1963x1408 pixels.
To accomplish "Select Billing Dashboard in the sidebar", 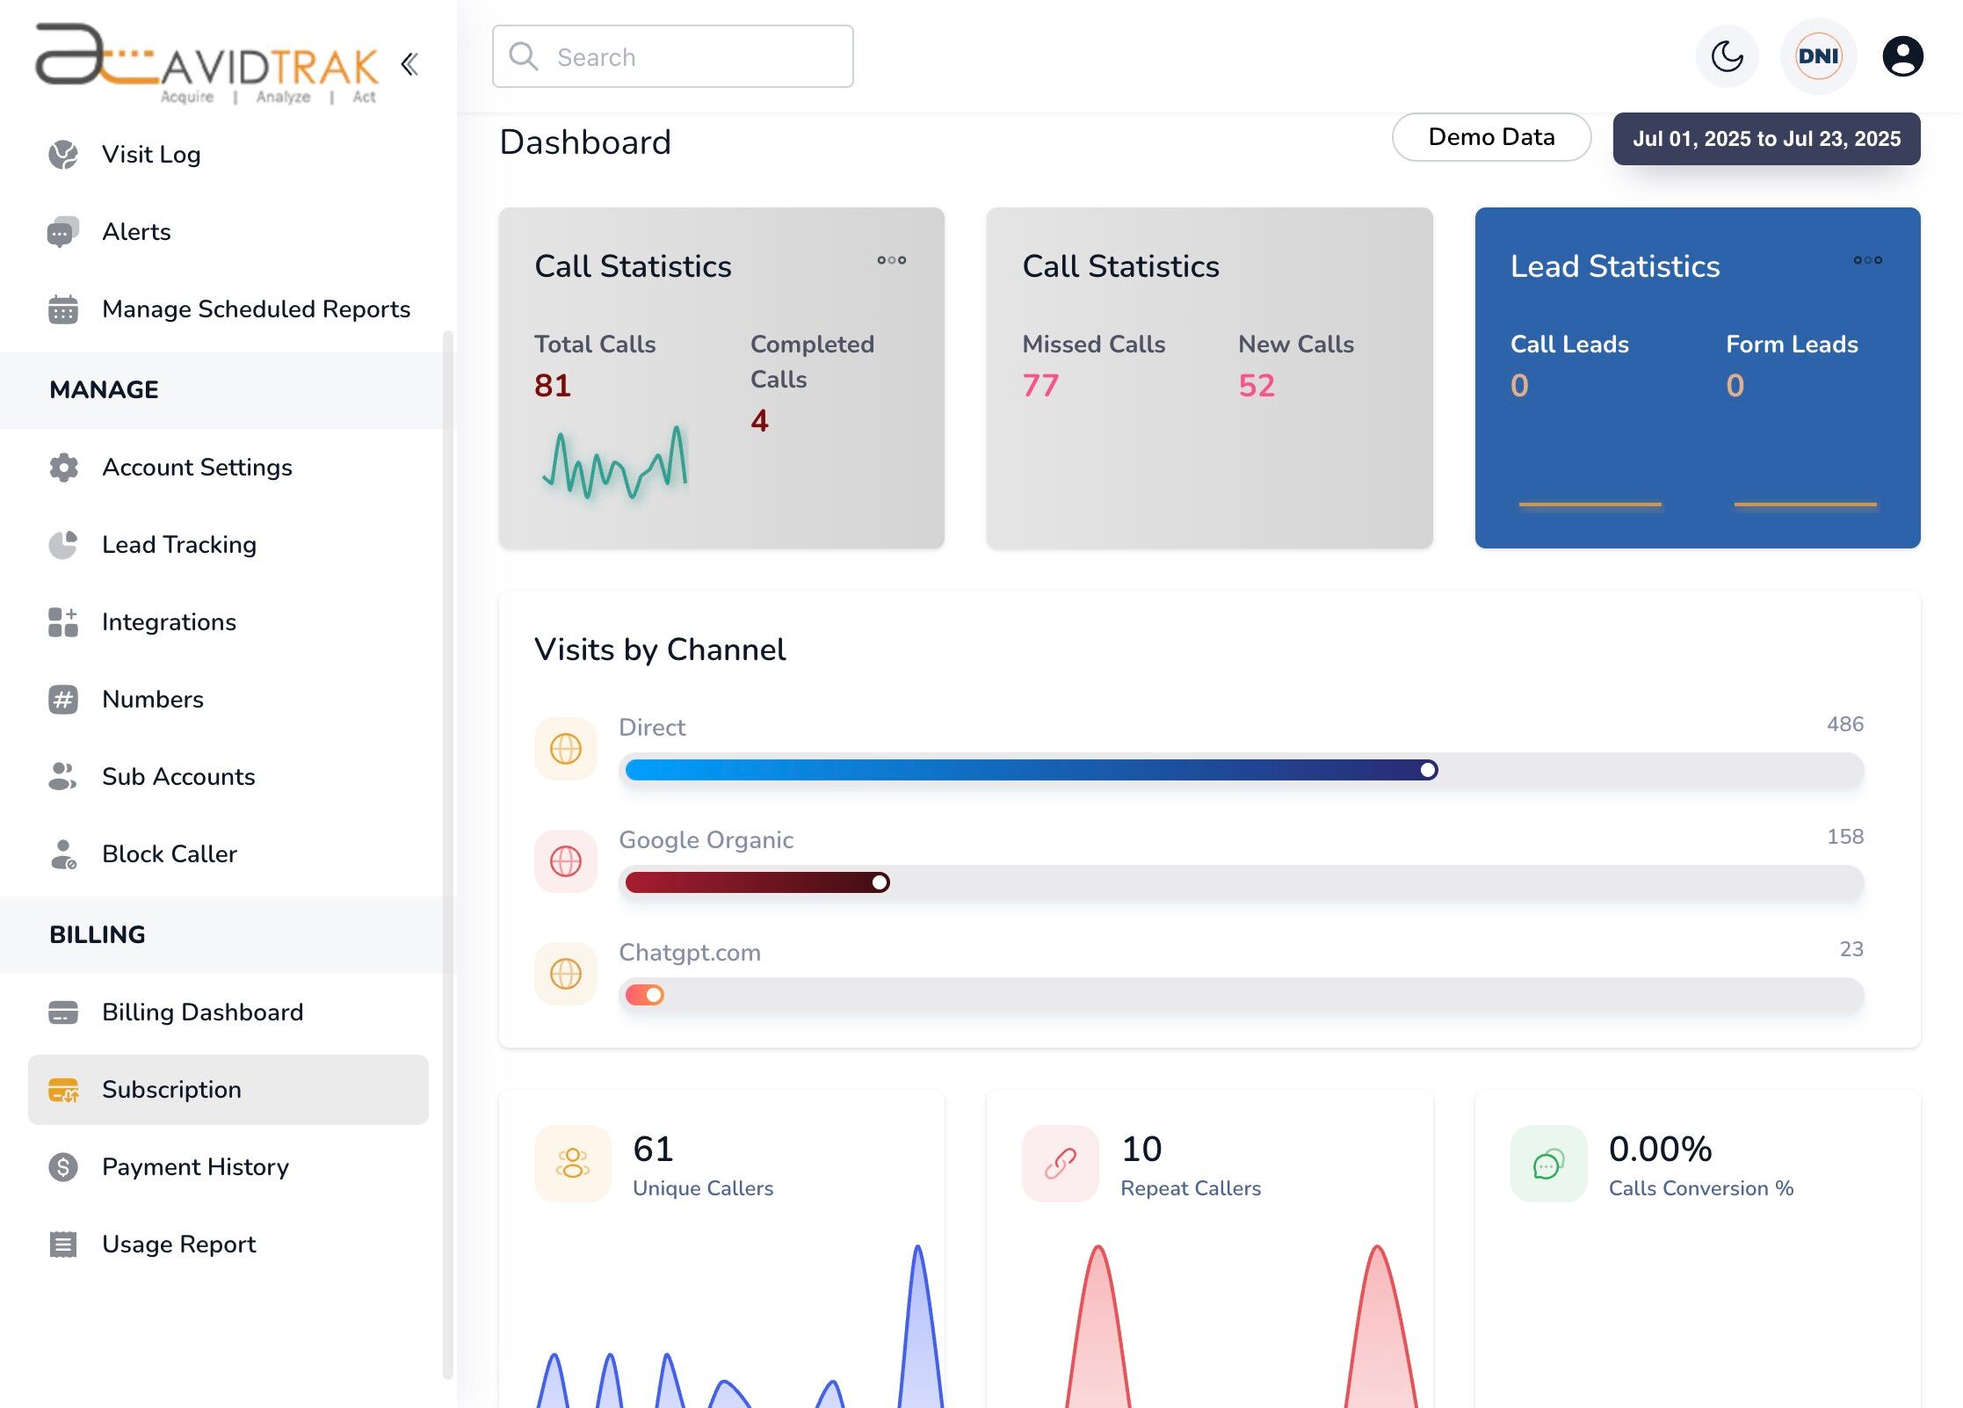I will tap(202, 1012).
